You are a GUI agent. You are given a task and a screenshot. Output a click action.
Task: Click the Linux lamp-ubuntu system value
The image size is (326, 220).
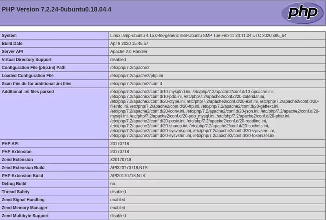click(198, 35)
